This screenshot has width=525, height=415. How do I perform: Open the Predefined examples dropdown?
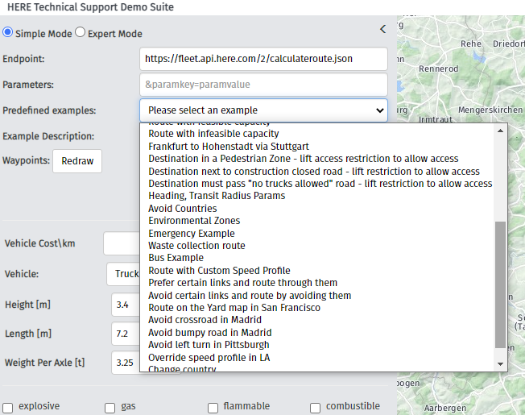pyautogui.click(x=263, y=110)
